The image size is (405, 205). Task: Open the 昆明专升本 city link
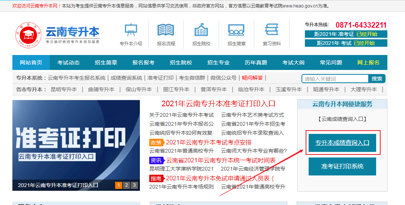pos(64,89)
